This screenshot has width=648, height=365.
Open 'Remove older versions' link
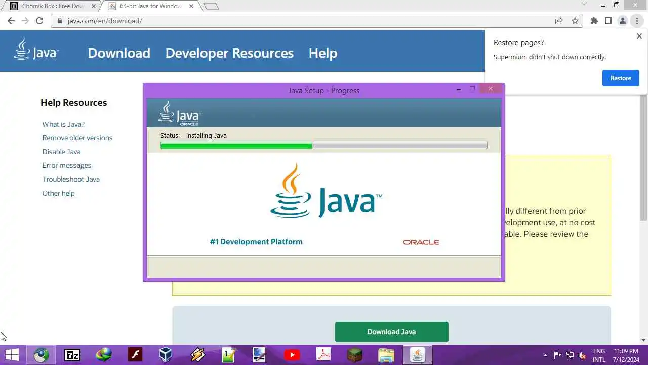click(x=77, y=138)
